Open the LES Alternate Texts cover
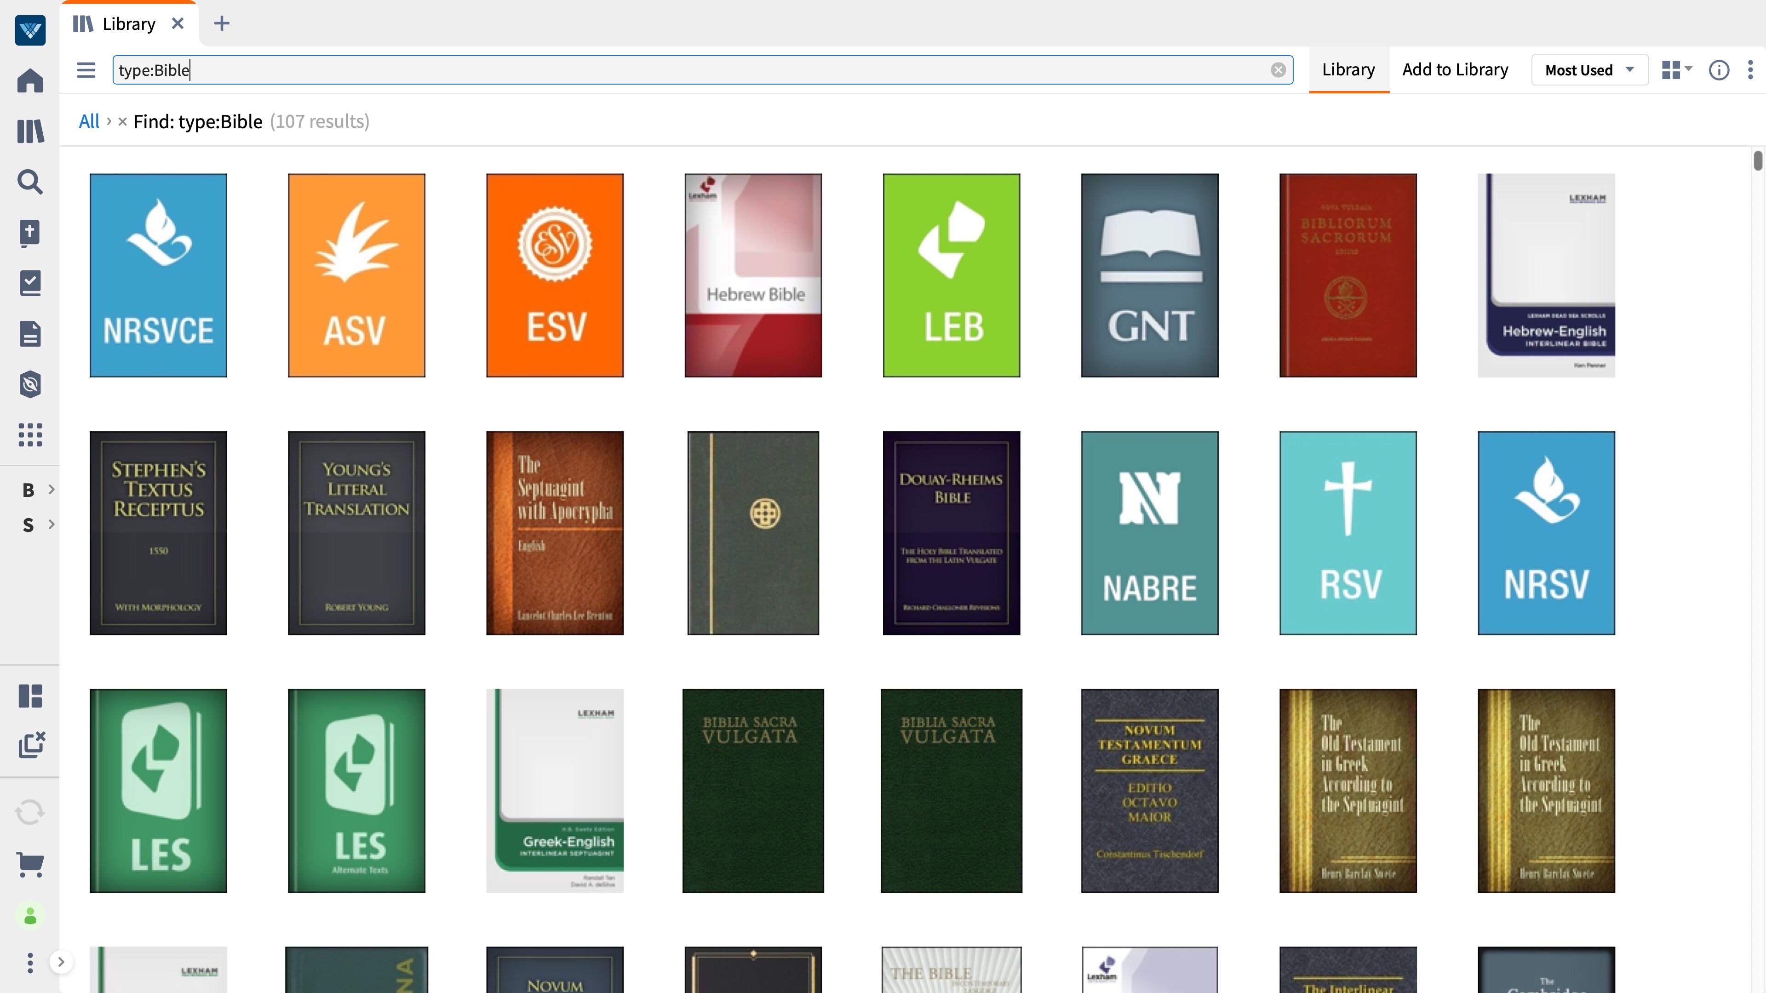The image size is (1766, 993). [356, 790]
